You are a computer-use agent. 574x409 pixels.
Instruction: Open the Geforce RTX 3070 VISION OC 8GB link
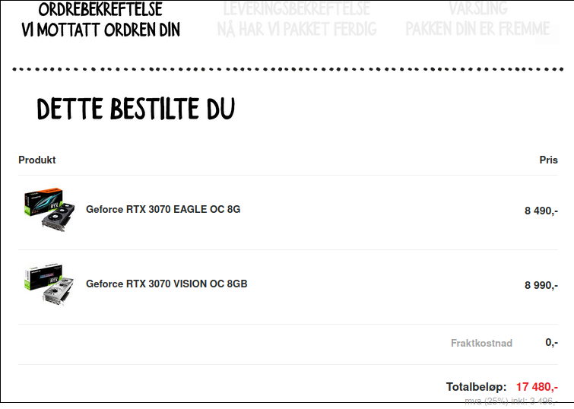pos(166,284)
